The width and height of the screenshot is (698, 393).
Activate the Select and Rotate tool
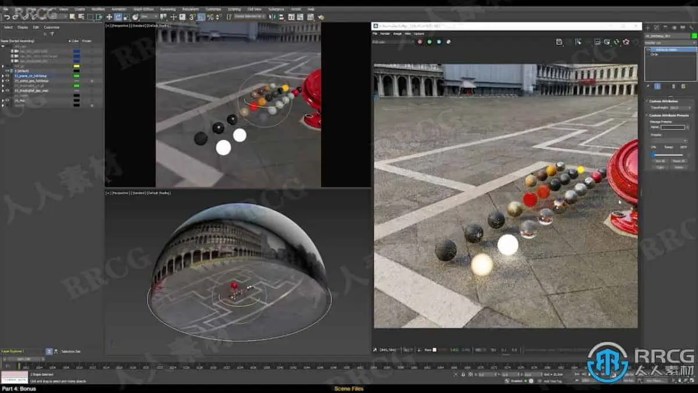(x=118, y=17)
